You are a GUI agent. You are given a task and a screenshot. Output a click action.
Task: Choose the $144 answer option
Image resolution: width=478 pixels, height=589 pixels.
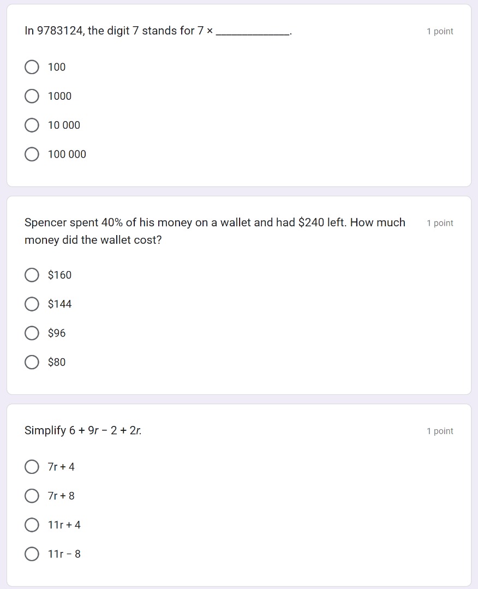click(32, 304)
